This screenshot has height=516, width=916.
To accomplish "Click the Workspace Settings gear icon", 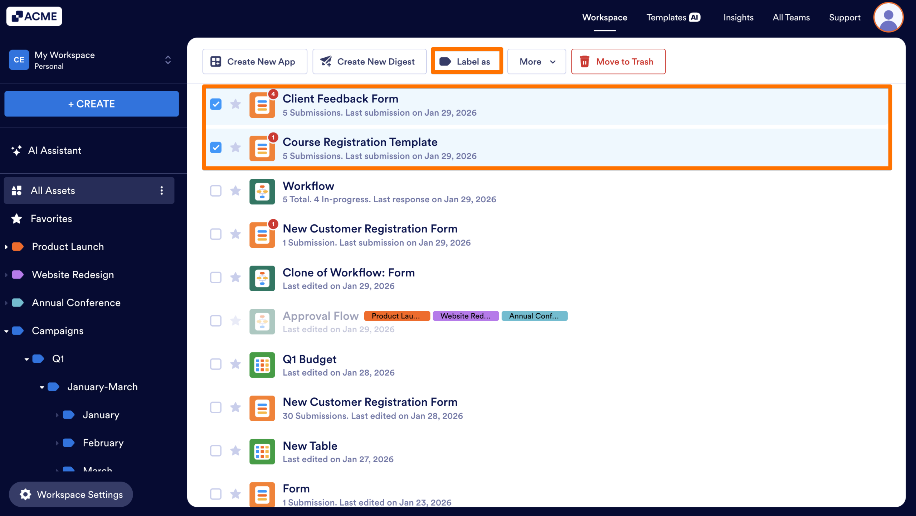I will point(25,495).
